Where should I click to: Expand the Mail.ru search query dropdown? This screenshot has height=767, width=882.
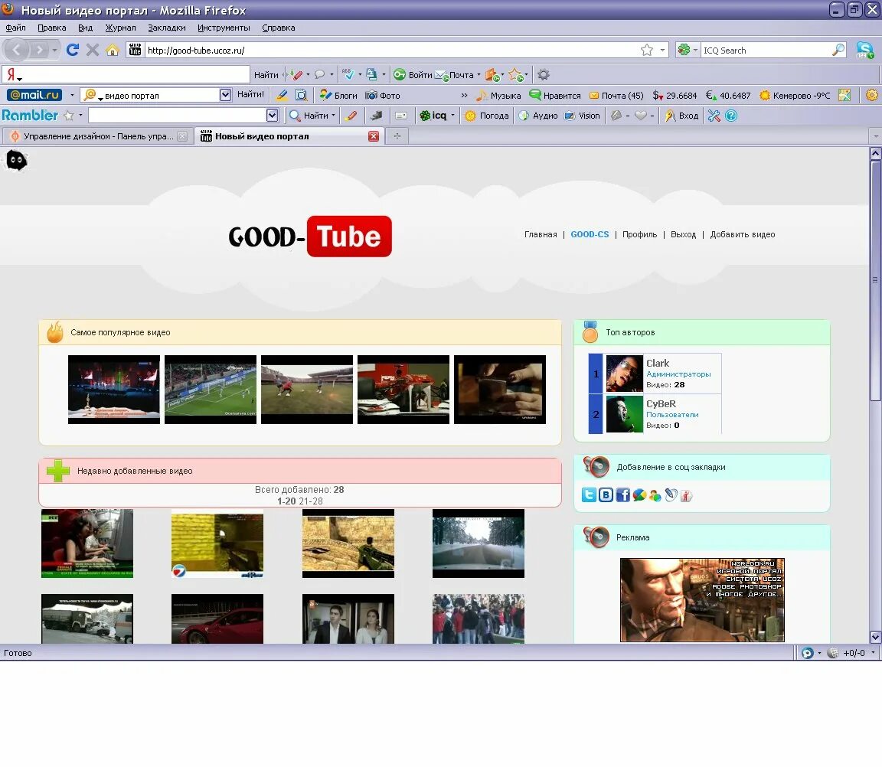tap(225, 95)
